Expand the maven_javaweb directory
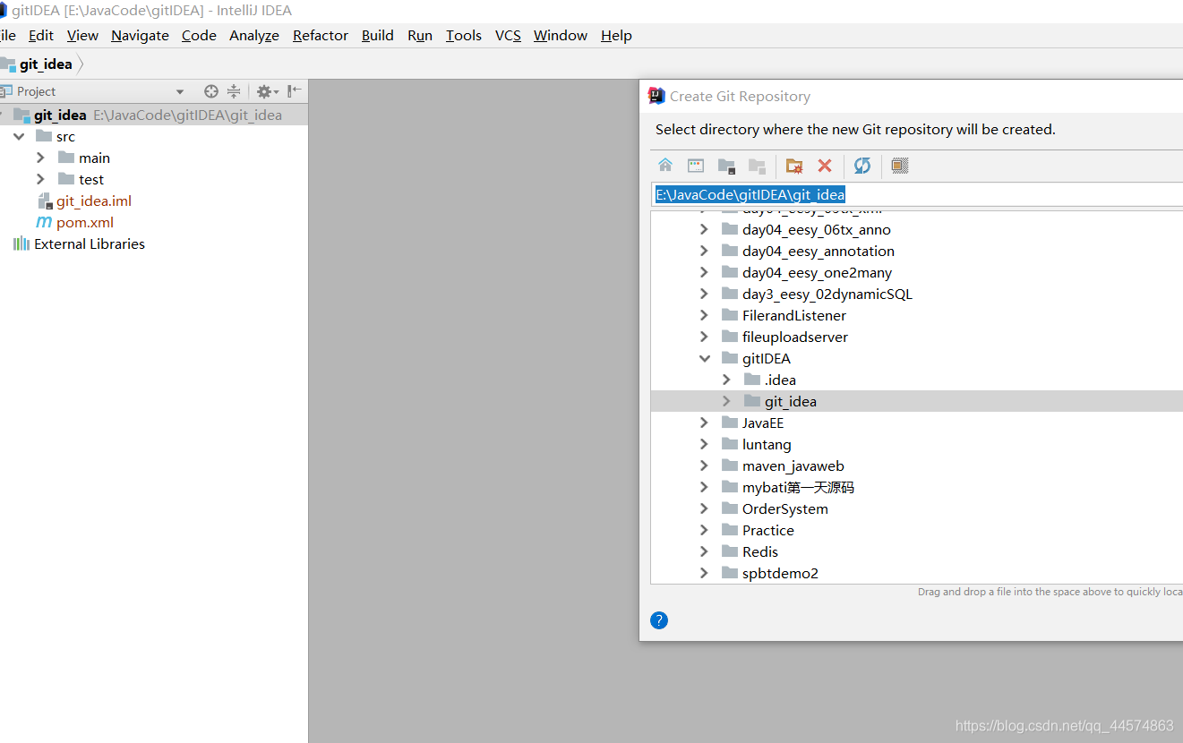The image size is (1183, 743). pyautogui.click(x=705, y=465)
